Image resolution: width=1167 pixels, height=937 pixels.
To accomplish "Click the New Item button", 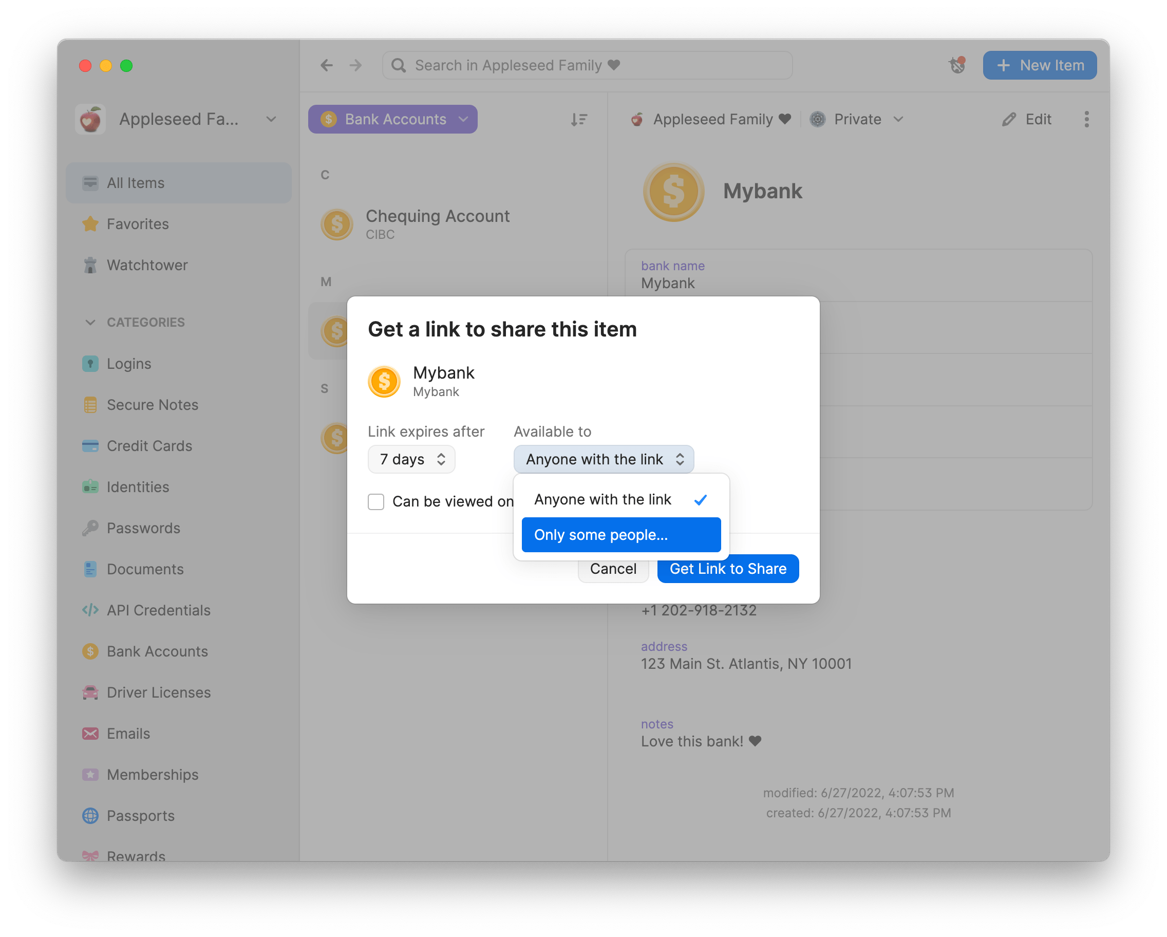I will pyautogui.click(x=1040, y=66).
